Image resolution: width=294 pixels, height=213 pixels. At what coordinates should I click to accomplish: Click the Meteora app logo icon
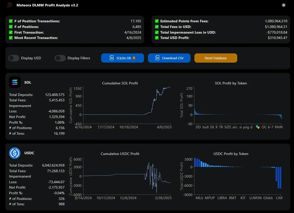(9, 5)
